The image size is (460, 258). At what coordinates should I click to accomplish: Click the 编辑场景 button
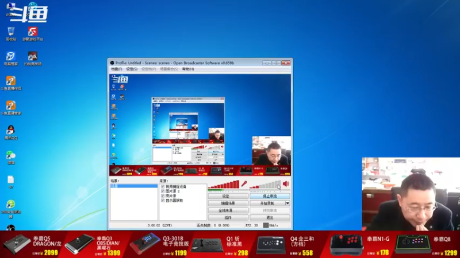(228, 204)
